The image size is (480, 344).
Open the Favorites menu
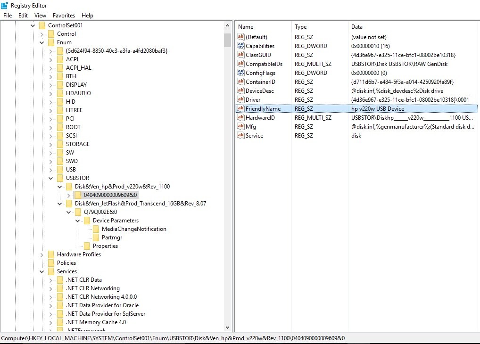64,16
